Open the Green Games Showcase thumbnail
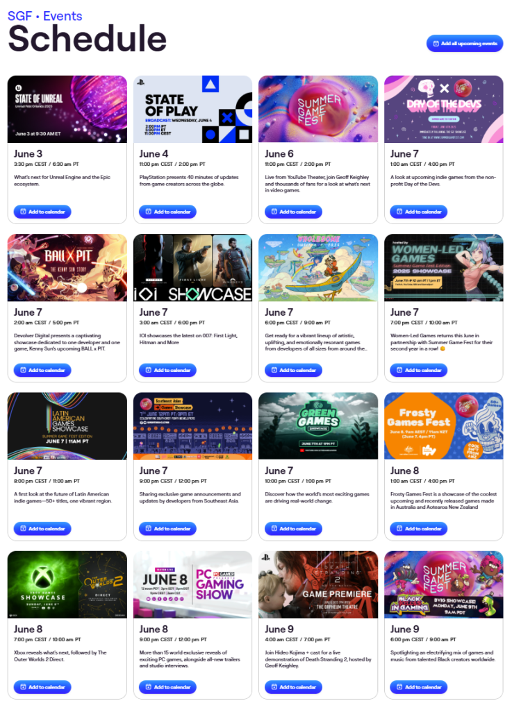The width and height of the screenshot is (512, 710). 318,426
